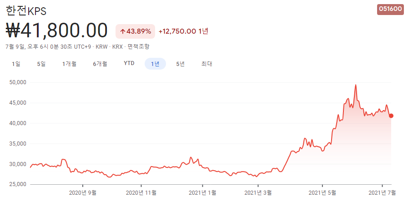Open the 면책조항 disclaimer link

coord(138,47)
